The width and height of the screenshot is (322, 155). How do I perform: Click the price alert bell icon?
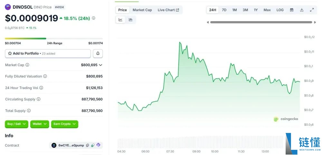click(98, 53)
